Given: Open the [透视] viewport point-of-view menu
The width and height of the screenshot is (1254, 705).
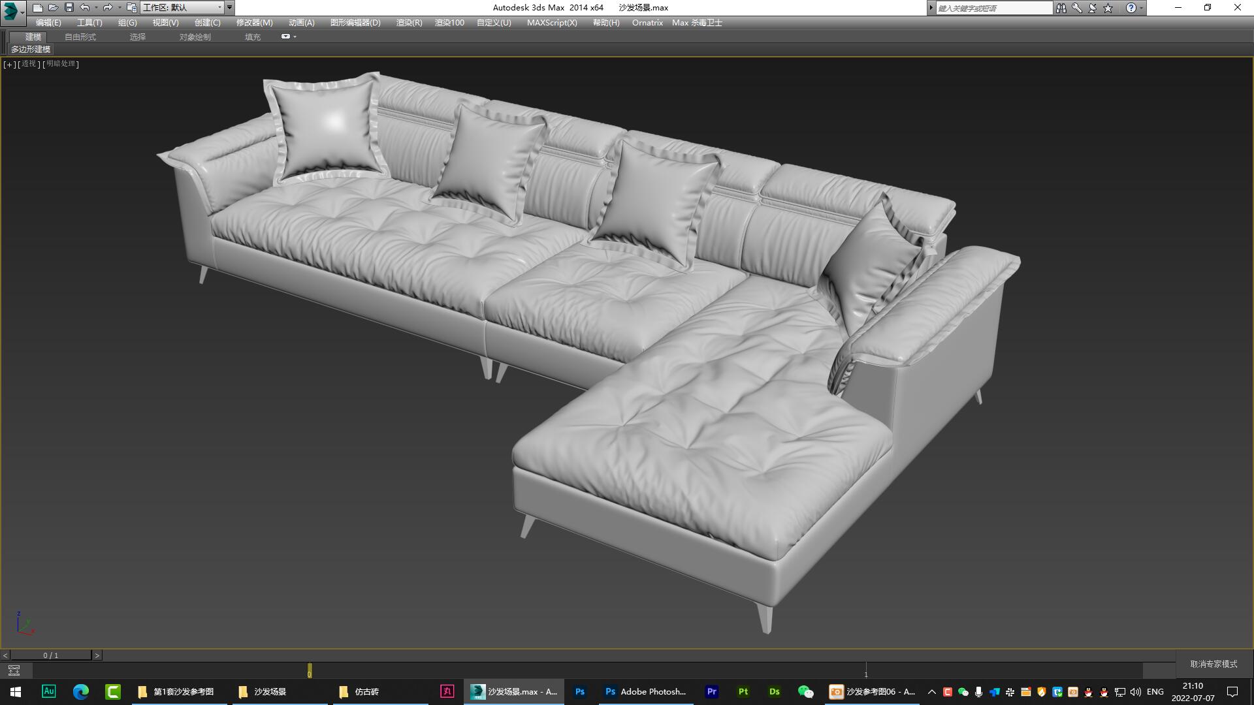Looking at the screenshot, I should [x=29, y=64].
